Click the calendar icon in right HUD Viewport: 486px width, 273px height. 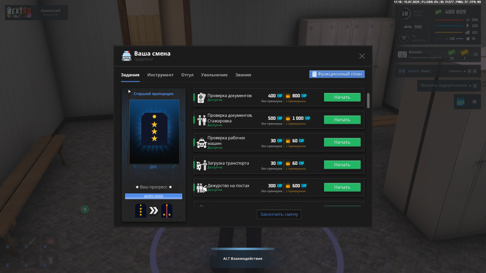461,102
